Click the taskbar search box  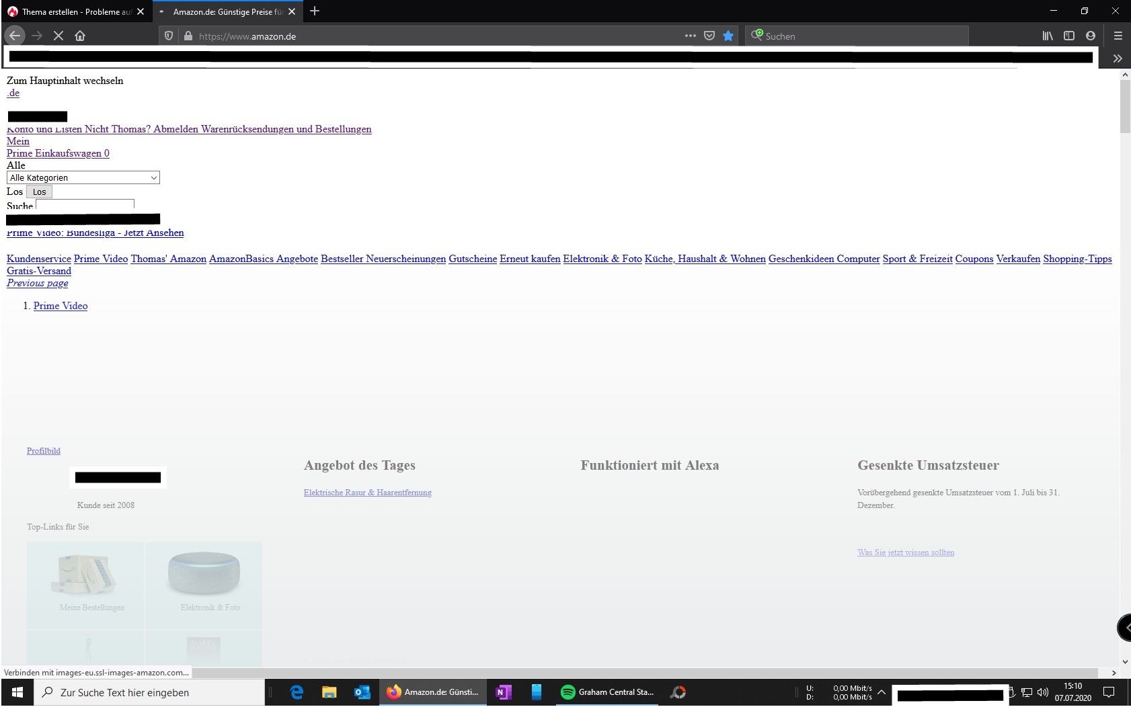pyautogui.click(x=149, y=692)
